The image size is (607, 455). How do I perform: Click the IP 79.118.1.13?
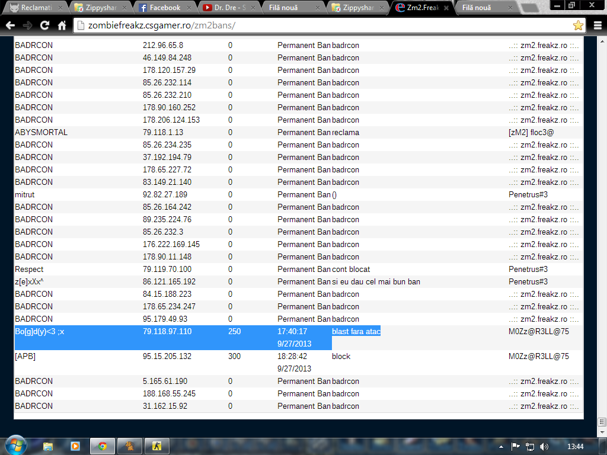[163, 132]
